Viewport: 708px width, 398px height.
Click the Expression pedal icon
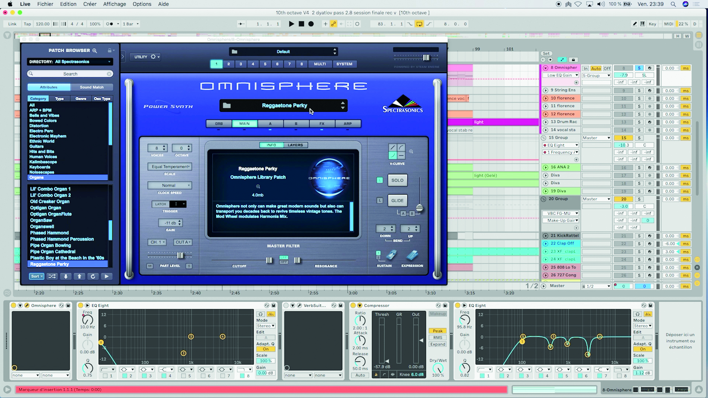coord(412,255)
